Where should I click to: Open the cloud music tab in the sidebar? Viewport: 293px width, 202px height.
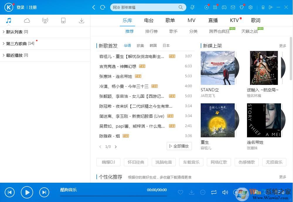click(27, 20)
